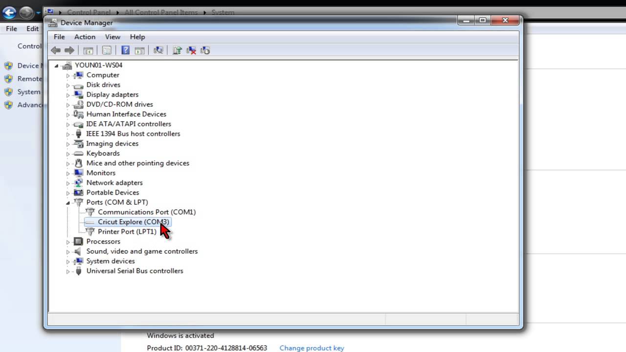Open the Edit menu of Control Panel window
The image size is (626, 352).
pos(33,28)
